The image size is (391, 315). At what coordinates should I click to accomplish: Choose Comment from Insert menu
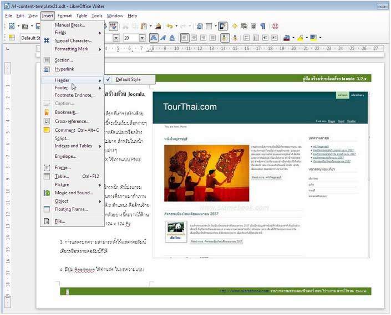72,130
